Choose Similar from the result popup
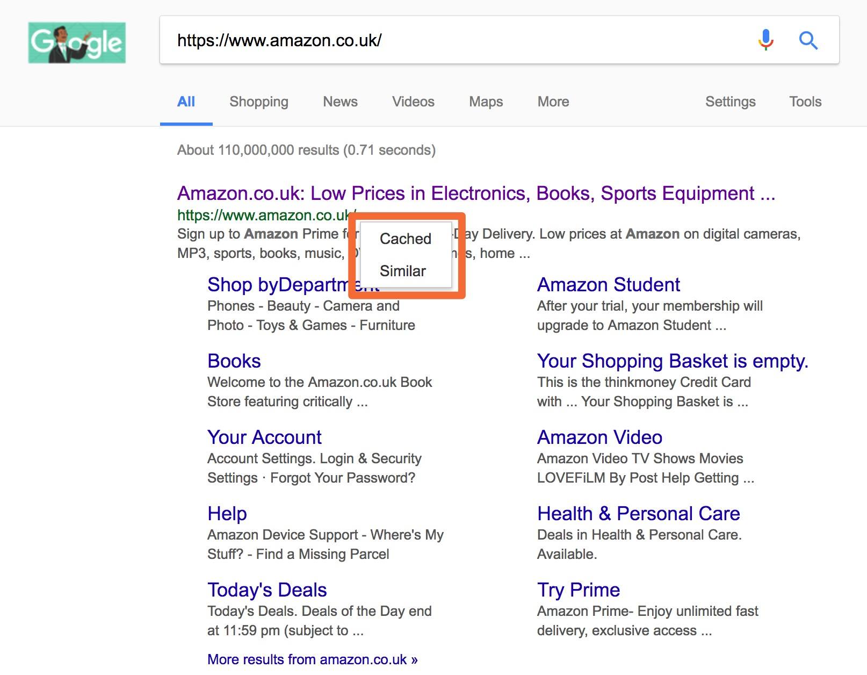This screenshot has width=867, height=675. 402,271
